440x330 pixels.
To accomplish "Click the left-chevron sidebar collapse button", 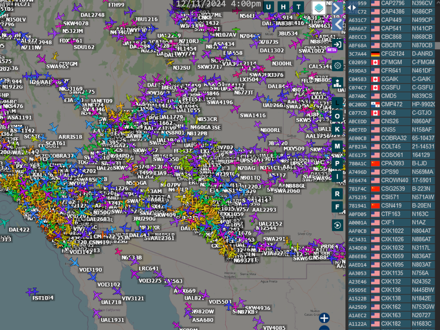I will (338, 24).
